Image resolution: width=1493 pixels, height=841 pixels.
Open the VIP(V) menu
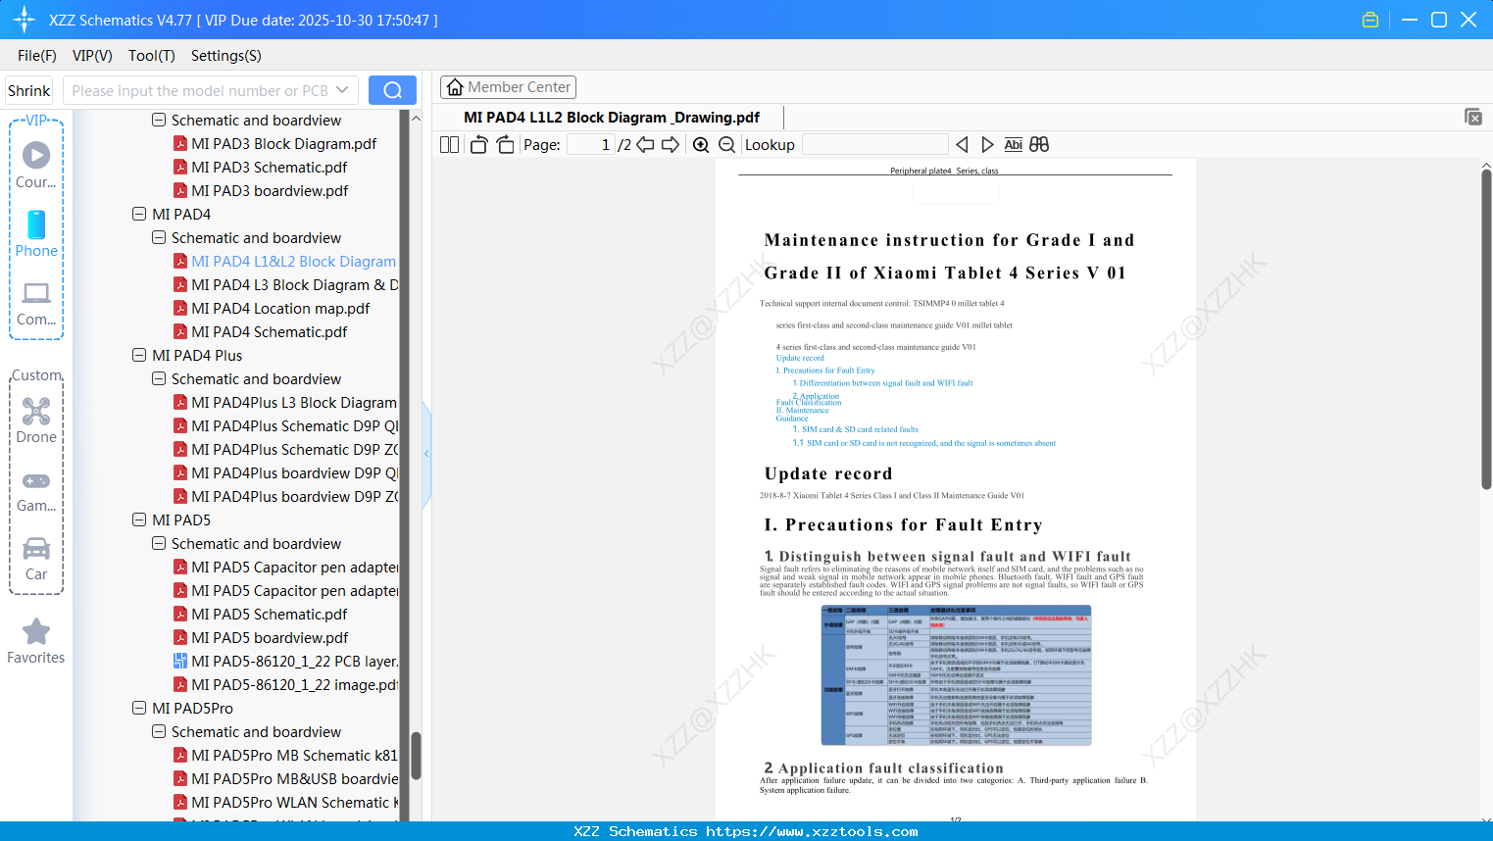(x=92, y=56)
